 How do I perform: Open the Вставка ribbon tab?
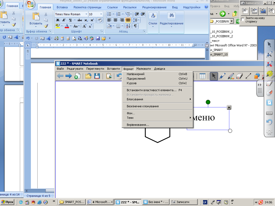click(x=62, y=7)
